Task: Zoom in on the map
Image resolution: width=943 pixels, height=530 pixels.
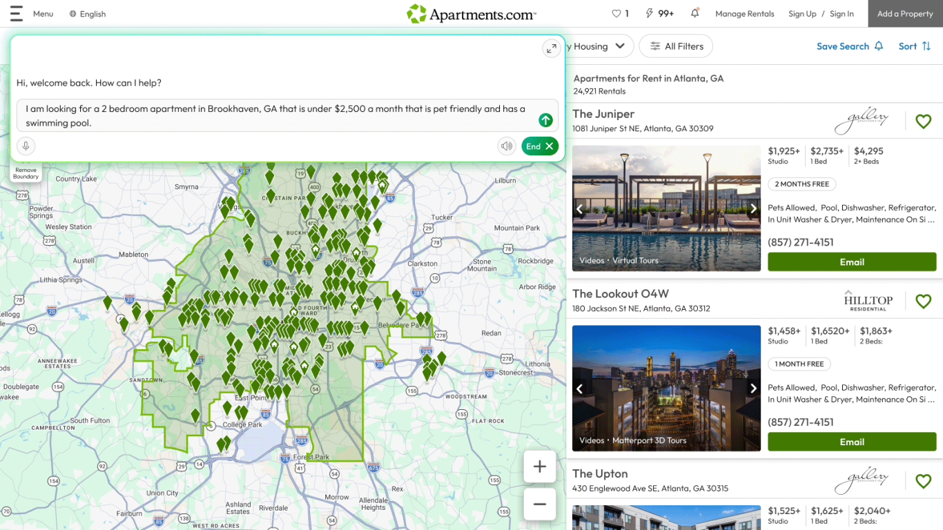Action: (540, 467)
